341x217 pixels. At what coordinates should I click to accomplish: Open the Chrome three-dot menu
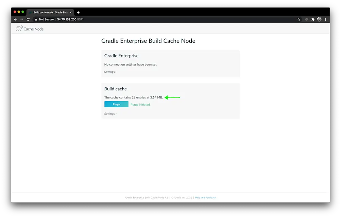(x=325, y=19)
